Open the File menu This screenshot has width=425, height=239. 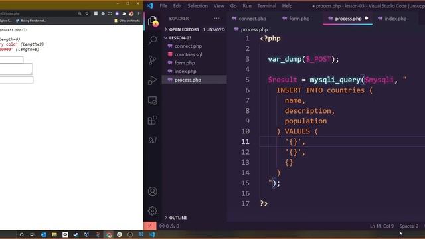[x=163, y=6]
